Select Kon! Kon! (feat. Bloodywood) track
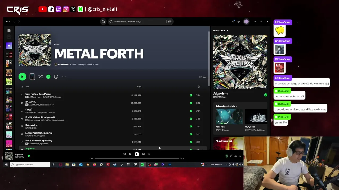 pos(113,119)
